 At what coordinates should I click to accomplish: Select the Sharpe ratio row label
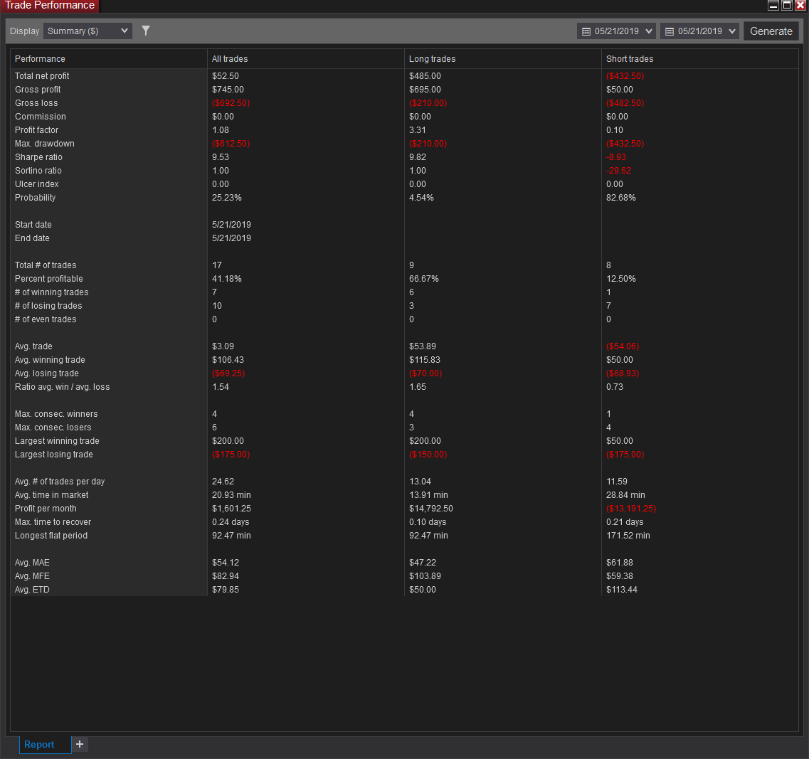point(38,157)
